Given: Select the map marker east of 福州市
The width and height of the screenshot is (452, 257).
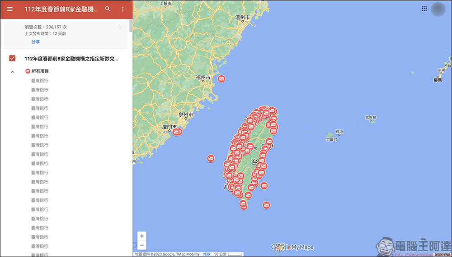Looking at the screenshot, I should (x=221, y=79).
